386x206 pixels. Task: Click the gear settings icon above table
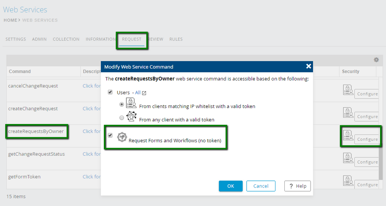coord(376,60)
